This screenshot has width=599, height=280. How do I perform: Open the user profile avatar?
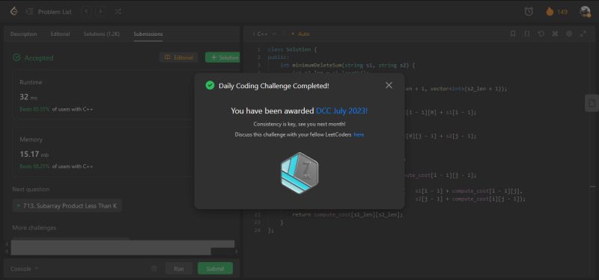click(585, 12)
